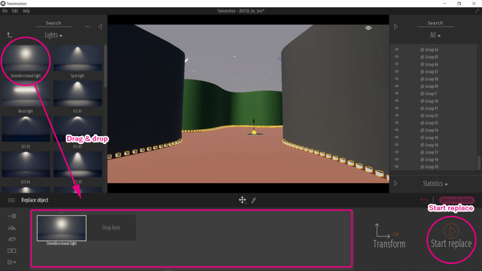482x271 pixels.
Task: Click the import icon in left sidebar
Action: coord(11,217)
